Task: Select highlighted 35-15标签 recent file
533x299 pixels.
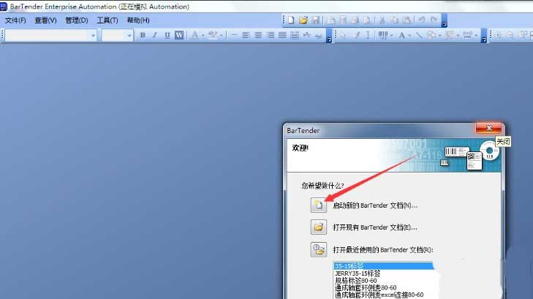Action: (383, 265)
